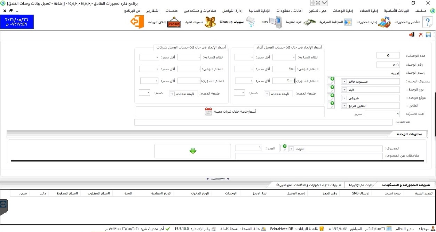The height and width of the screenshot is (232, 436).
Task: Click the question mark help icon
Action: [x=428, y=22]
